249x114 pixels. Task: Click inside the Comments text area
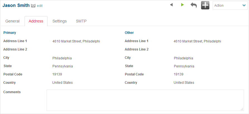(x=145, y=100)
